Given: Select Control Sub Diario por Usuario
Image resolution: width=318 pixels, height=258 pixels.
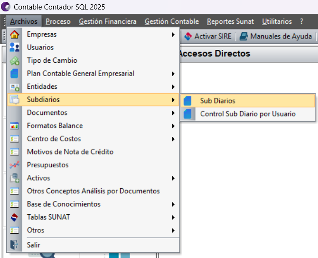Looking at the screenshot, I should pos(248,114).
